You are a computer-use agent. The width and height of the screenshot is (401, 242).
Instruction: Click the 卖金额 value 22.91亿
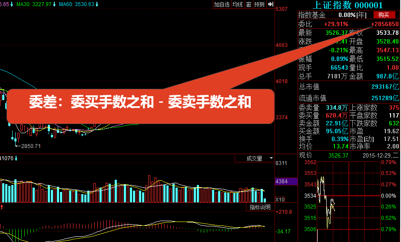click(x=337, y=124)
